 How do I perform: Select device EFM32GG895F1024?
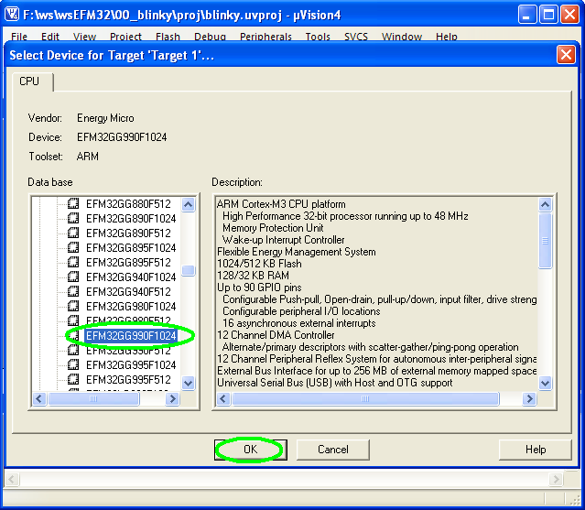pyautogui.click(x=131, y=248)
